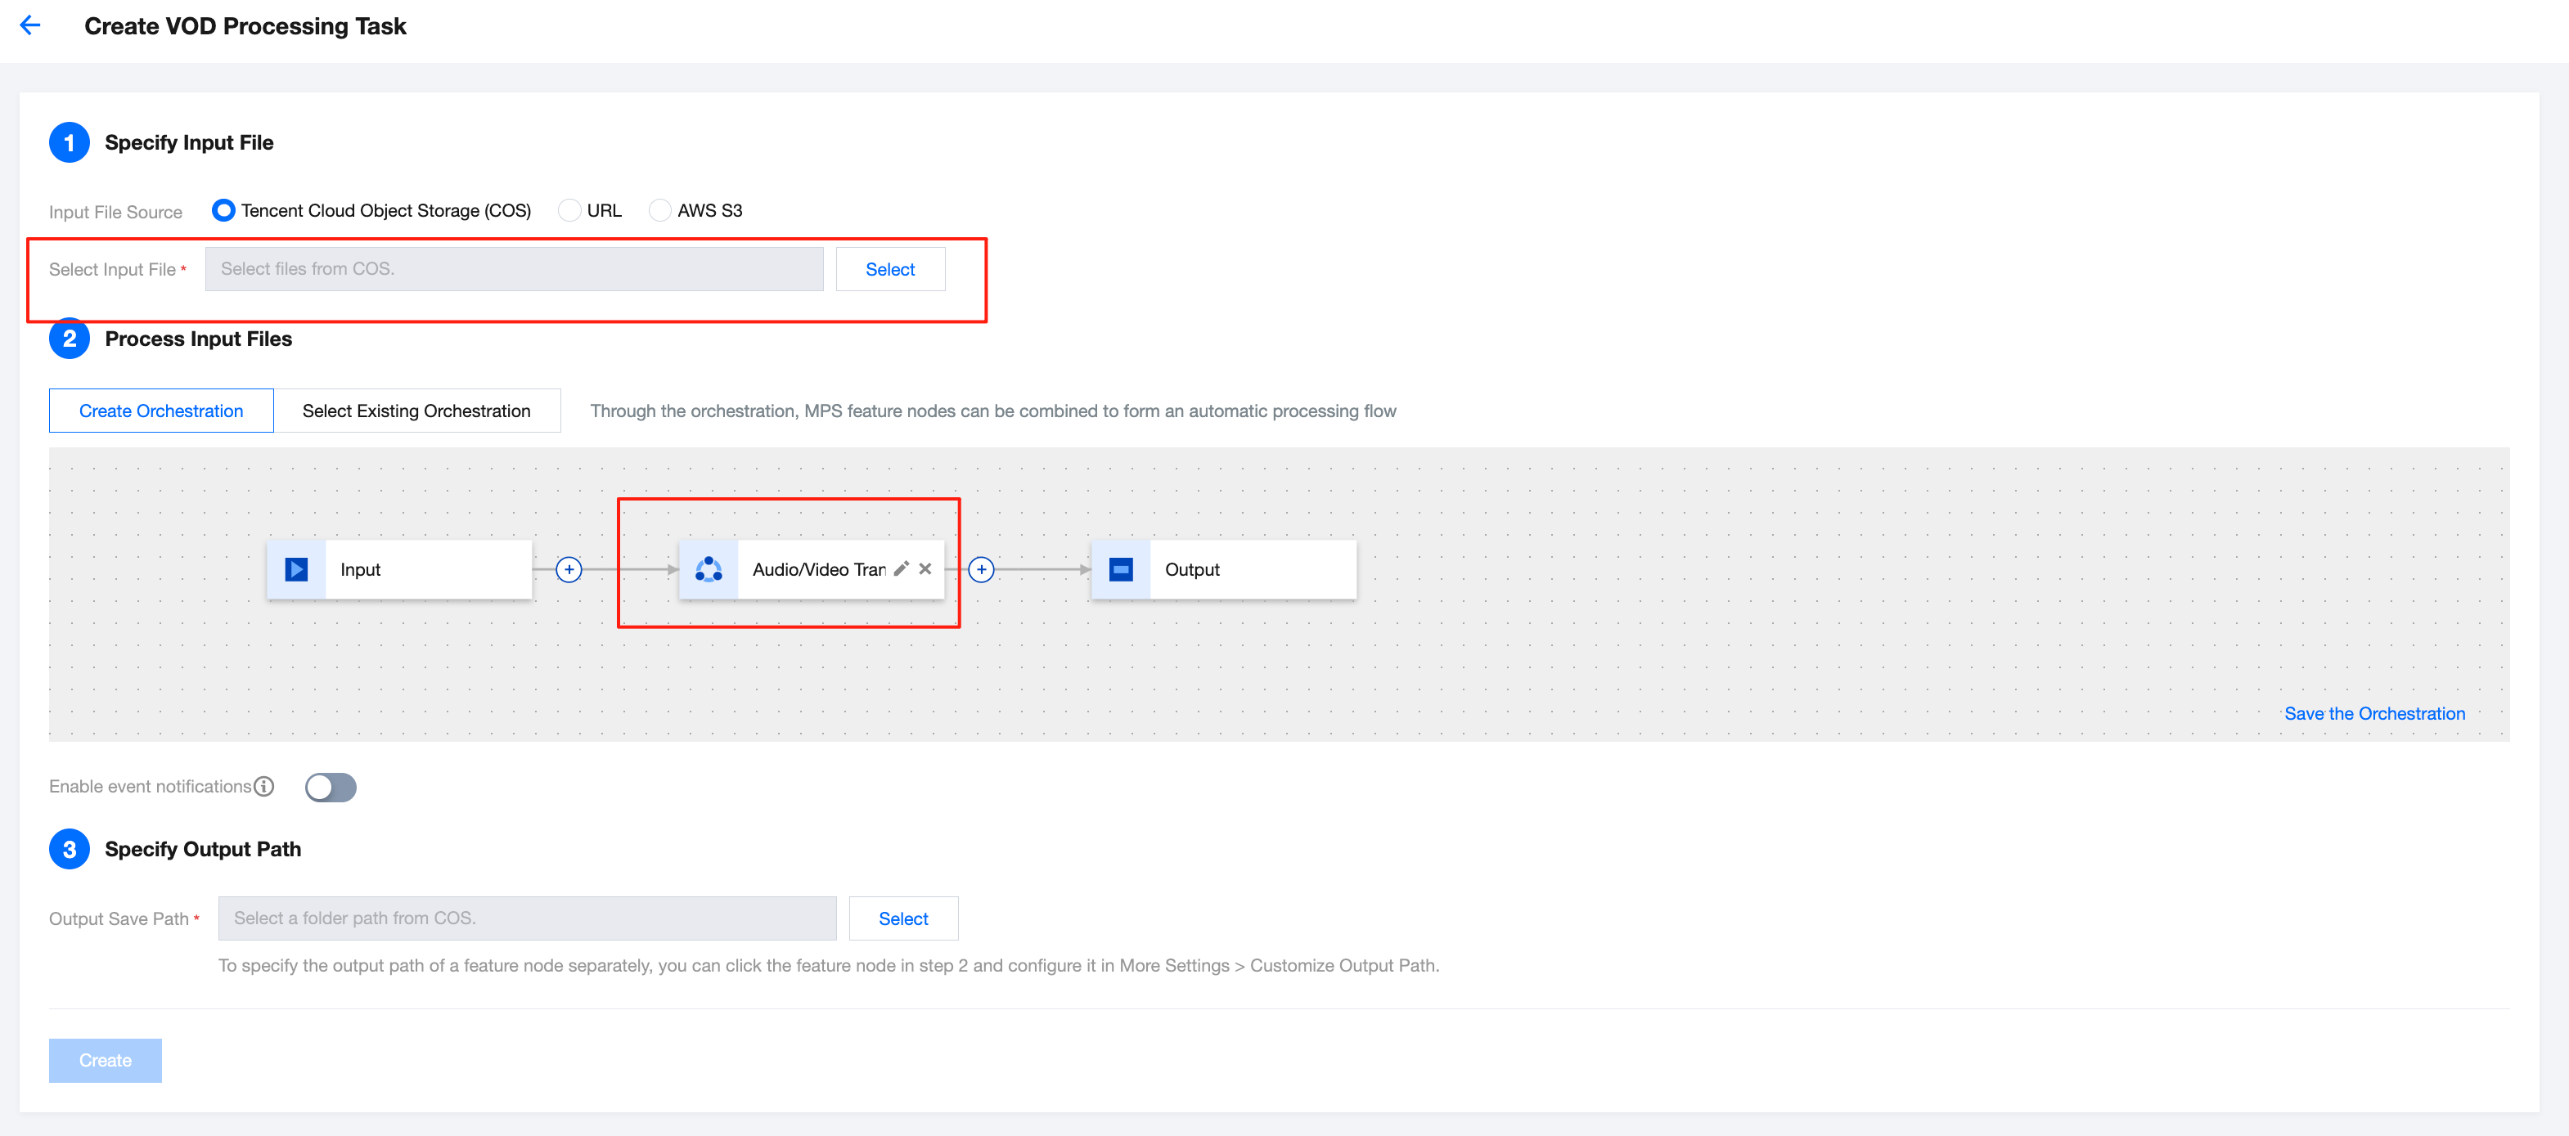Click the Audio/Video Transcoding node icon
The image size is (2569, 1136).
(708, 569)
